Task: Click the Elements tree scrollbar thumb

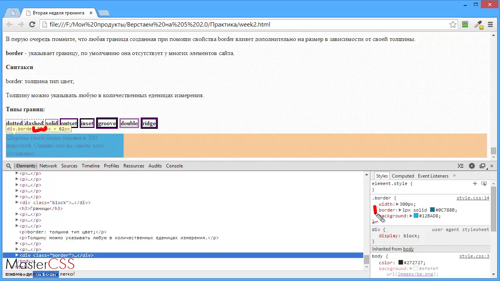Action: pyautogui.click(x=366, y=259)
